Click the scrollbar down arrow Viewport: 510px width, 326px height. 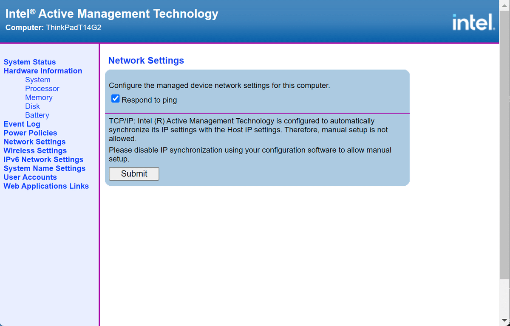click(504, 320)
